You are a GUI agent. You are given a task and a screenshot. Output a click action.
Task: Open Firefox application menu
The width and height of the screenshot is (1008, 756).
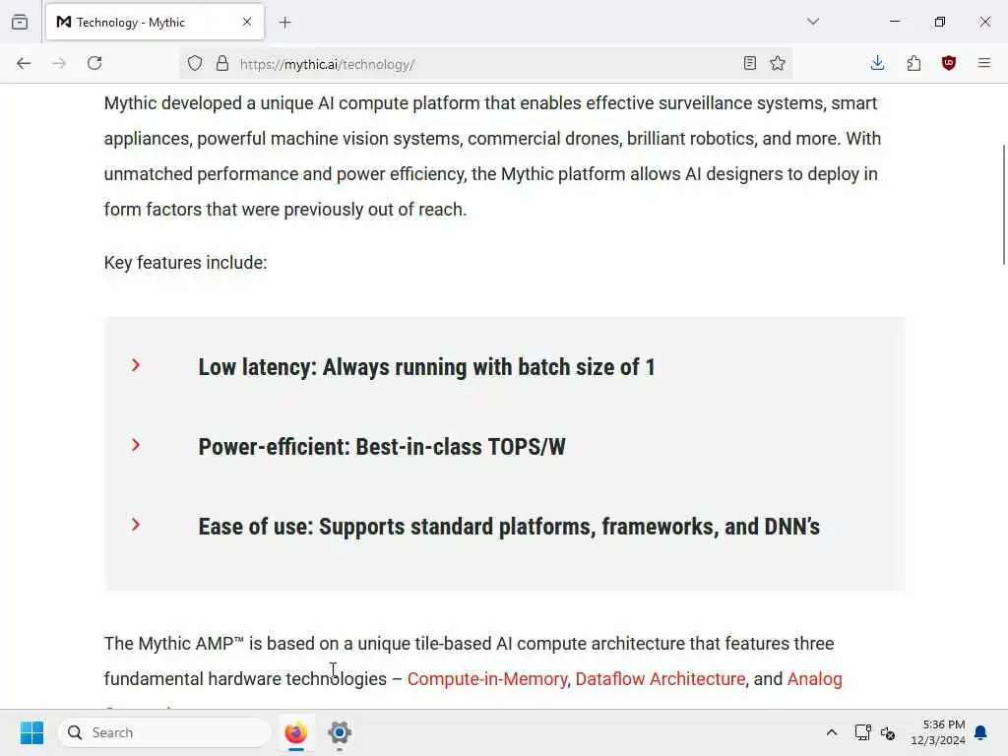984,63
